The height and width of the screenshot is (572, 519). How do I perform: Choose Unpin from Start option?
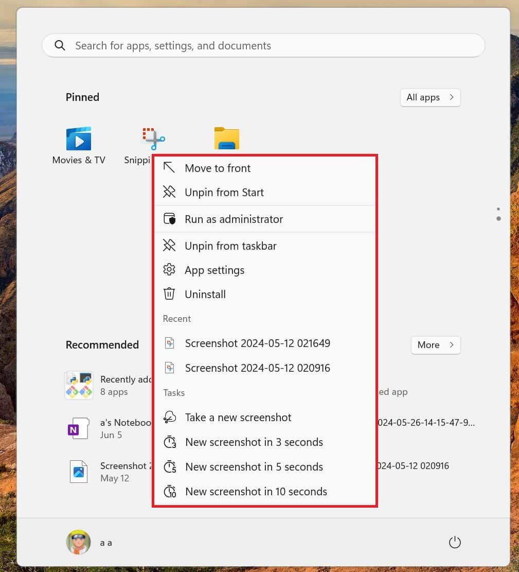click(224, 192)
